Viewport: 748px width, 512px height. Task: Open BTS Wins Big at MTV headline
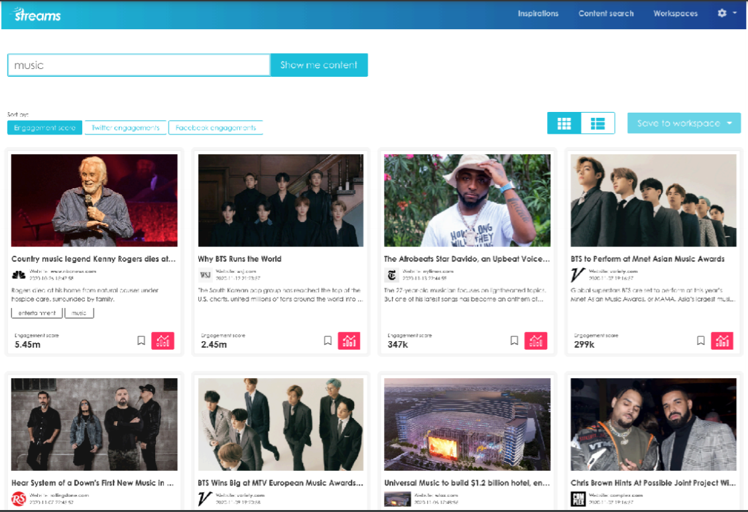tap(280, 482)
